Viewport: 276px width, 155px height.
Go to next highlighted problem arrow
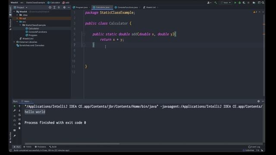(263, 12)
